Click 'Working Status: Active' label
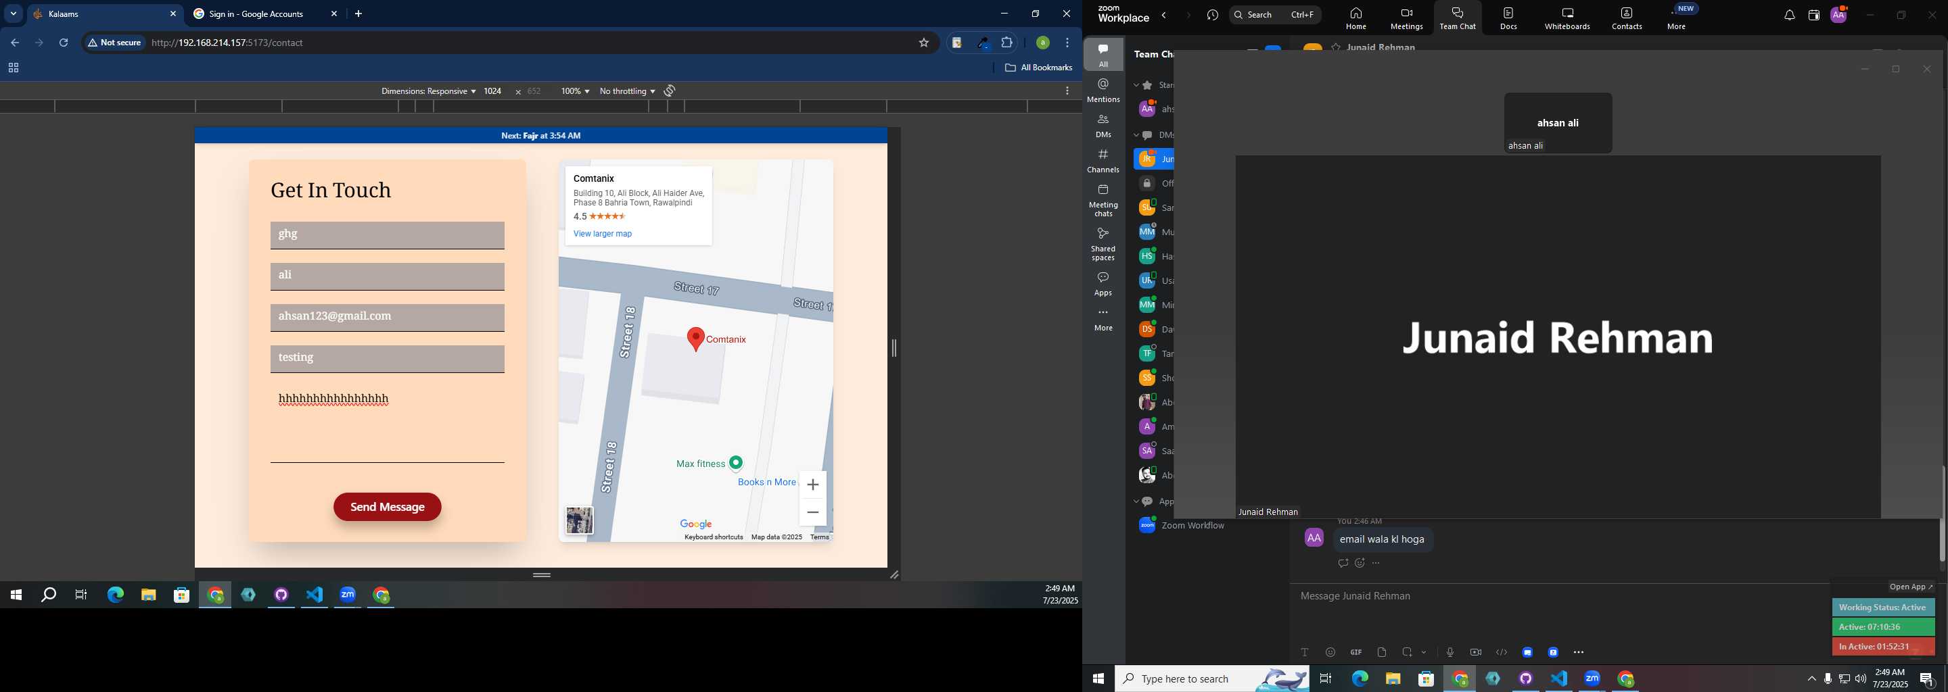This screenshot has height=692, width=1948. click(x=1883, y=608)
